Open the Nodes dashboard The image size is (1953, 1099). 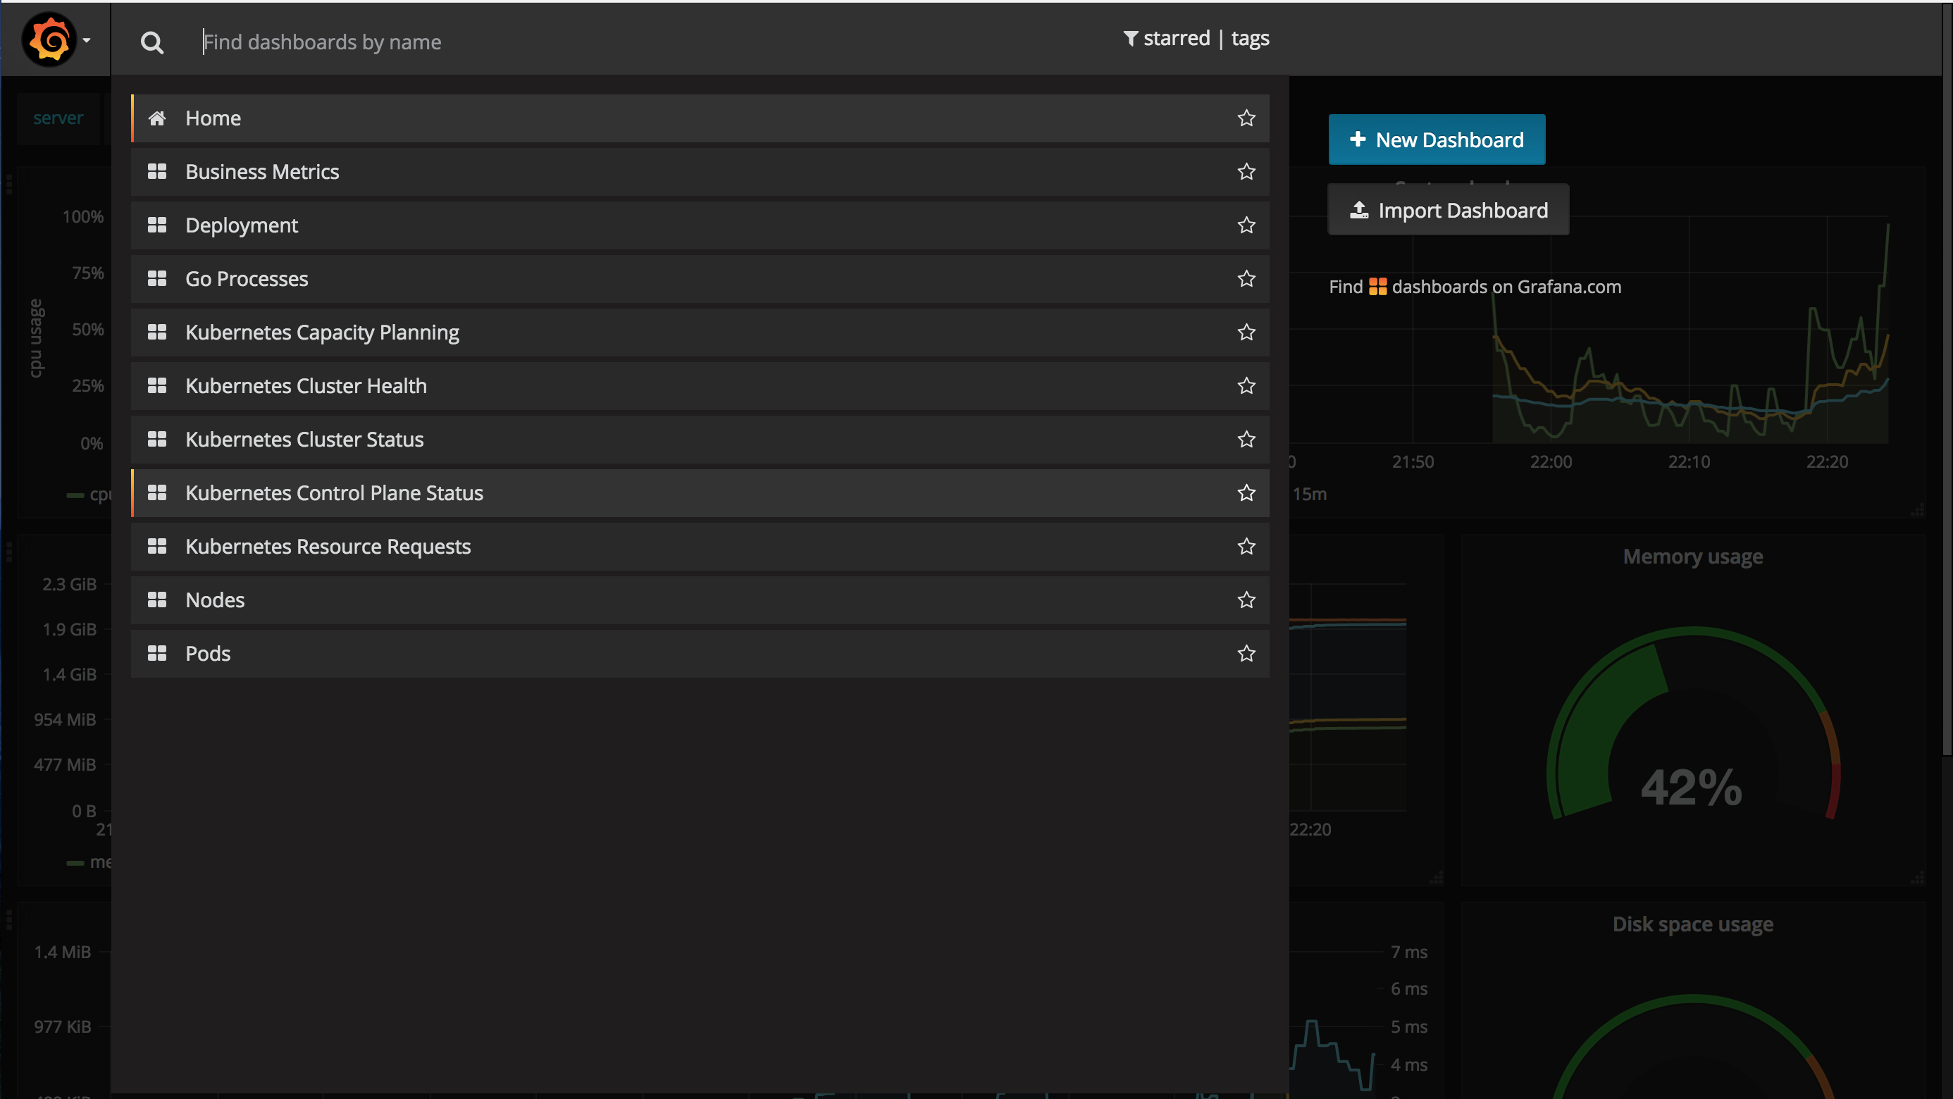(x=700, y=600)
